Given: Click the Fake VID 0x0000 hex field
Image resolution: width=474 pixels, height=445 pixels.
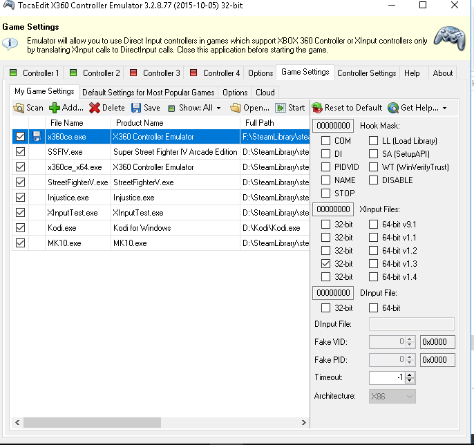Looking at the screenshot, I should point(437,342).
